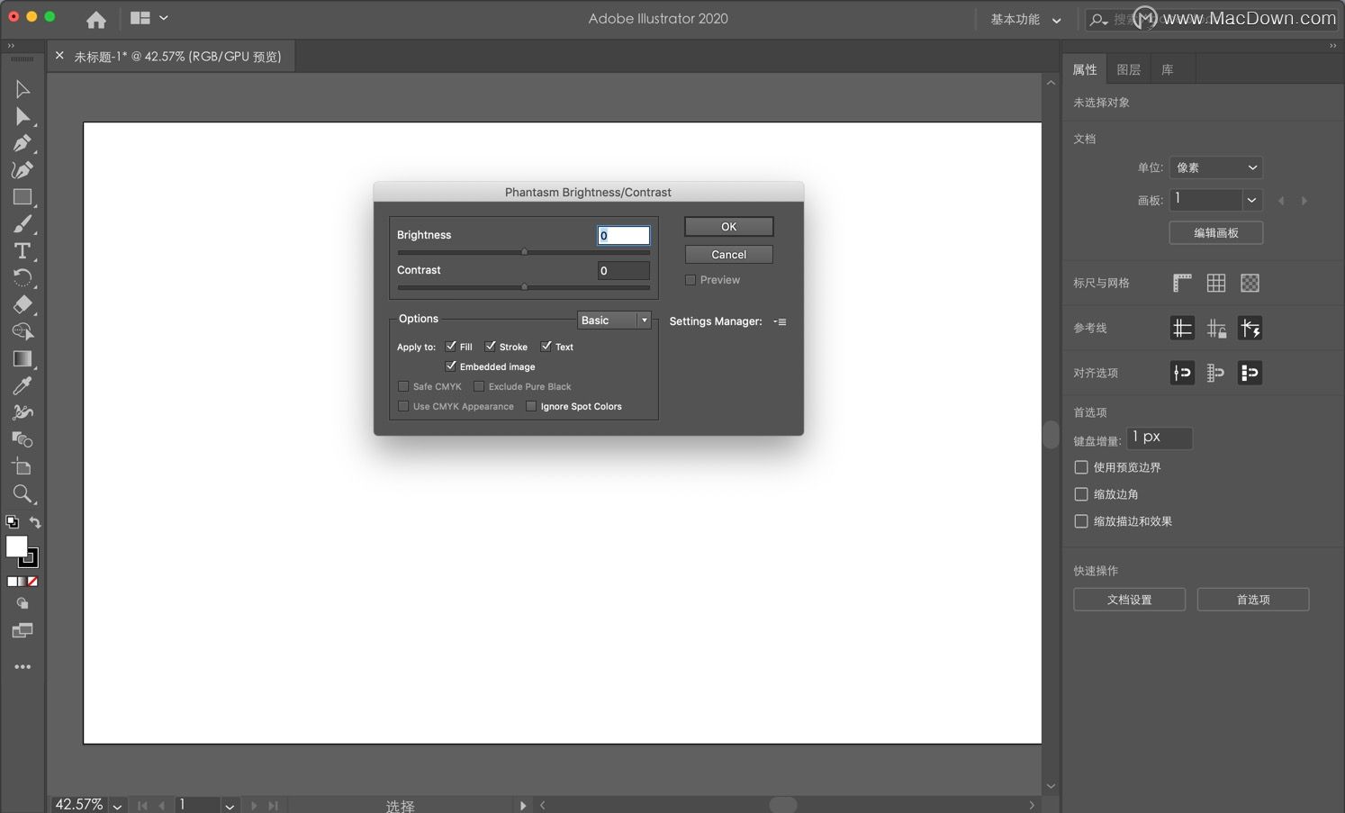
Task: Click the Brightness slider handle
Action: (x=525, y=252)
